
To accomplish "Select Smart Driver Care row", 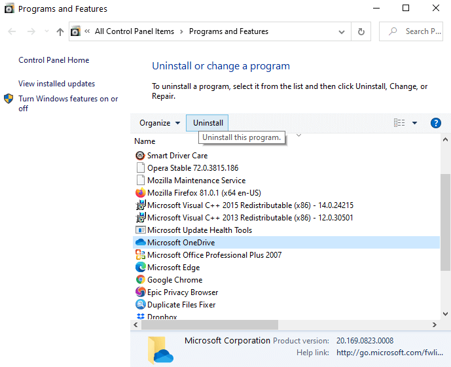I will pos(286,156).
